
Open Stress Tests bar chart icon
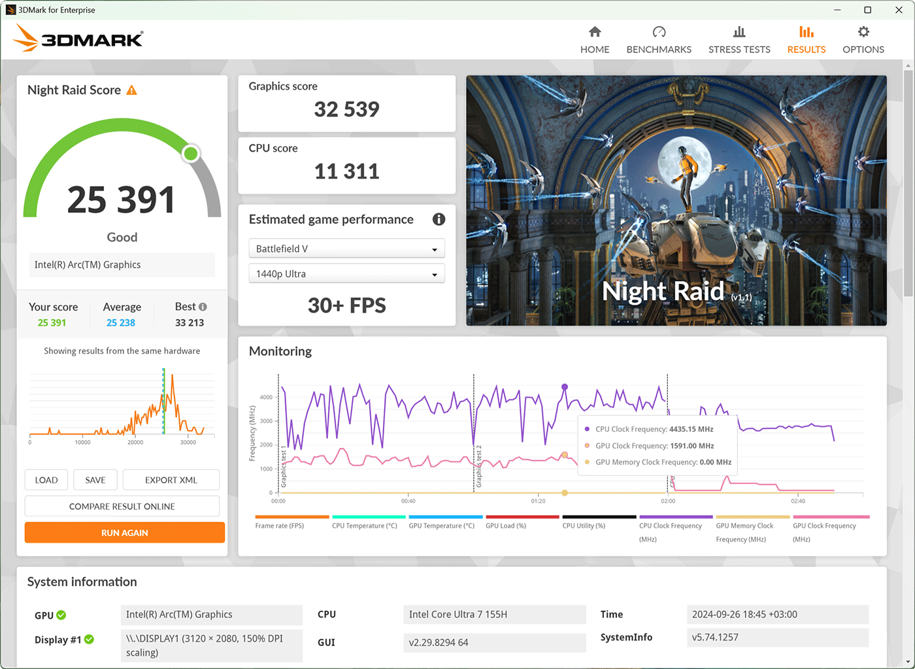point(739,32)
